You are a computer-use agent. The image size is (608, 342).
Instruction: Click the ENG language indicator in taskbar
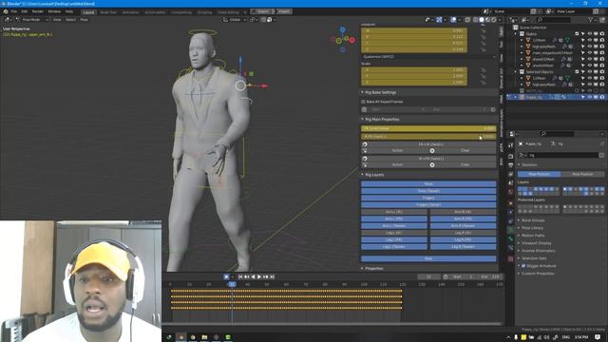566,337
